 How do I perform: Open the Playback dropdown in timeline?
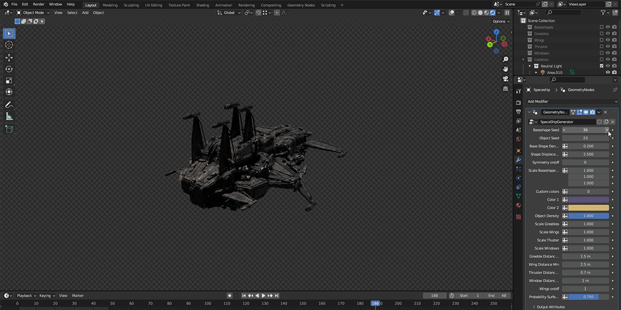click(26, 296)
